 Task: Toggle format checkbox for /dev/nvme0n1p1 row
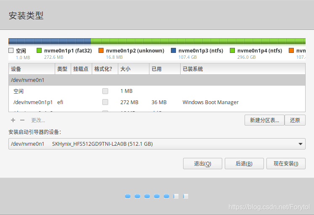pyautogui.click(x=105, y=102)
